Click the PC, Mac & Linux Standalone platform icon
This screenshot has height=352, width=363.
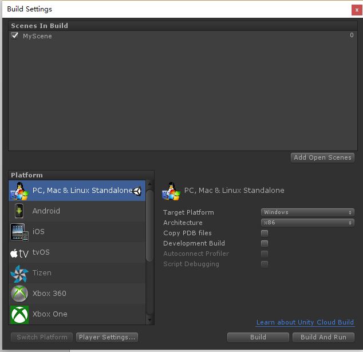pos(19,191)
